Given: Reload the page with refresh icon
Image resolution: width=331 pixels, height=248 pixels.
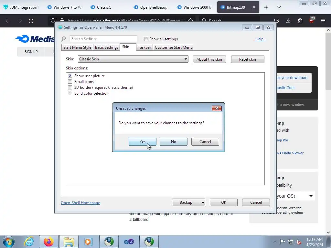Looking at the screenshot, I should click(x=31, y=21).
